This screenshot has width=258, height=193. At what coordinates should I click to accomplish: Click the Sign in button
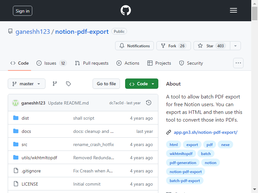point(23,11)
